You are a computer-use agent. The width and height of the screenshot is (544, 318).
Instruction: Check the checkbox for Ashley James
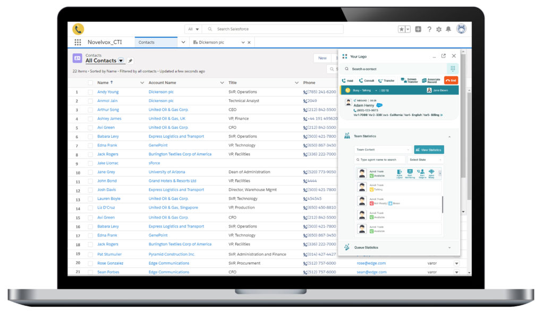tap(90, 119)
